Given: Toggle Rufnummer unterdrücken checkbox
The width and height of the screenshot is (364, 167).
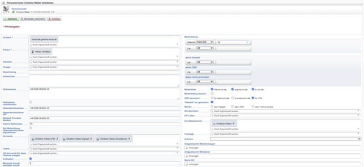Looking at the screenshot, I should click(x=31, y=102).
